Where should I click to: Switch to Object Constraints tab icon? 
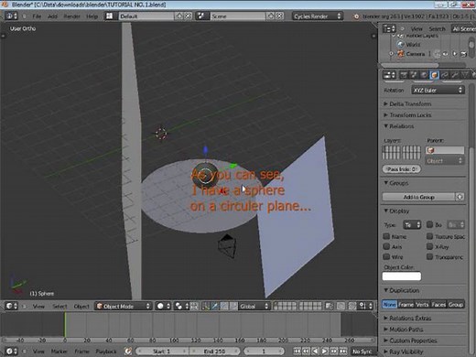[445, 75]
